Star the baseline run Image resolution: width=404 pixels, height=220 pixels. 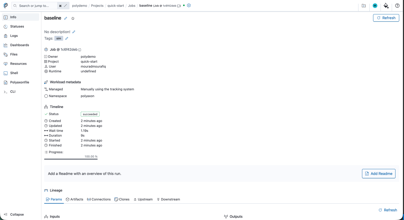click(x=73, y=18)
